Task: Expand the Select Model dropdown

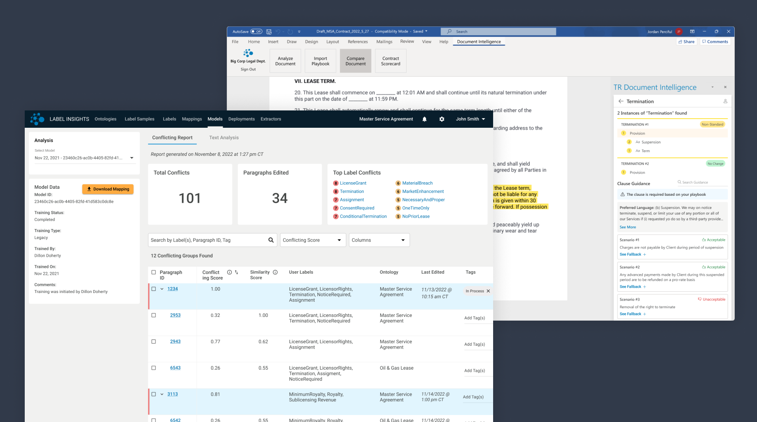Action: click(85, 158)
